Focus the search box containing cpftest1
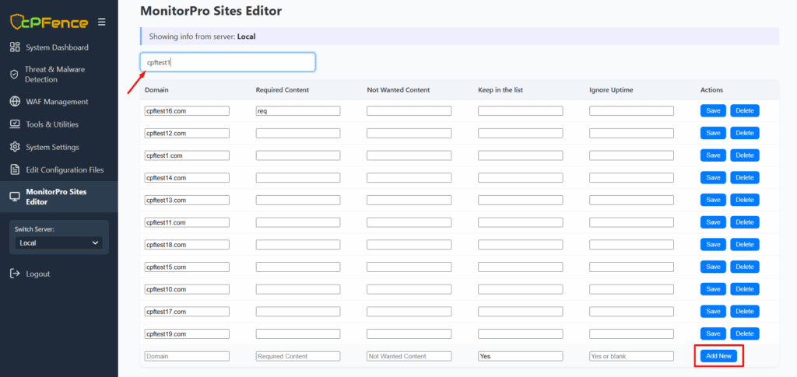The image size is (797, 377). (x=228, y=62)
